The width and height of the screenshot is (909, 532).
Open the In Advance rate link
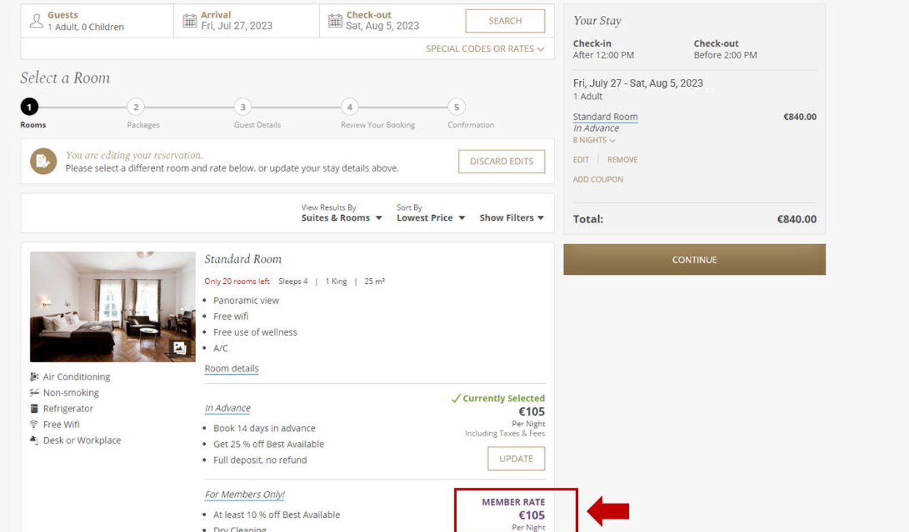(x=227, y=408)
